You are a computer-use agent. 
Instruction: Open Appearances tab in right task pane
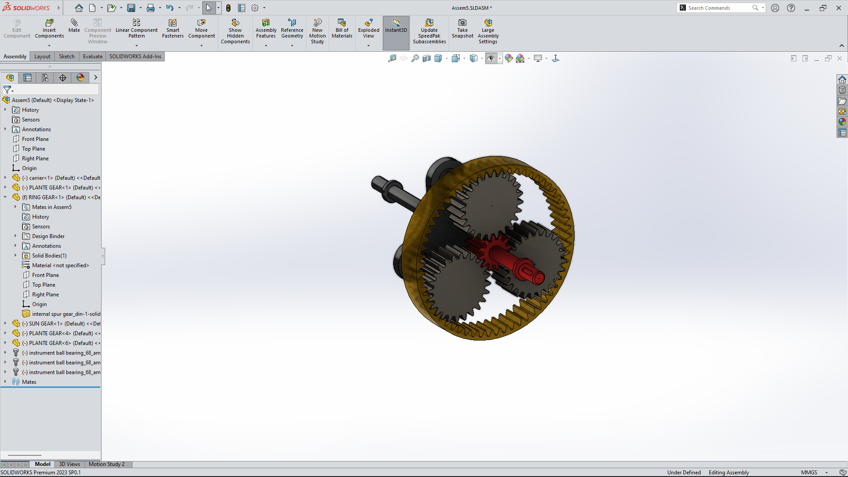coord(842,122)
